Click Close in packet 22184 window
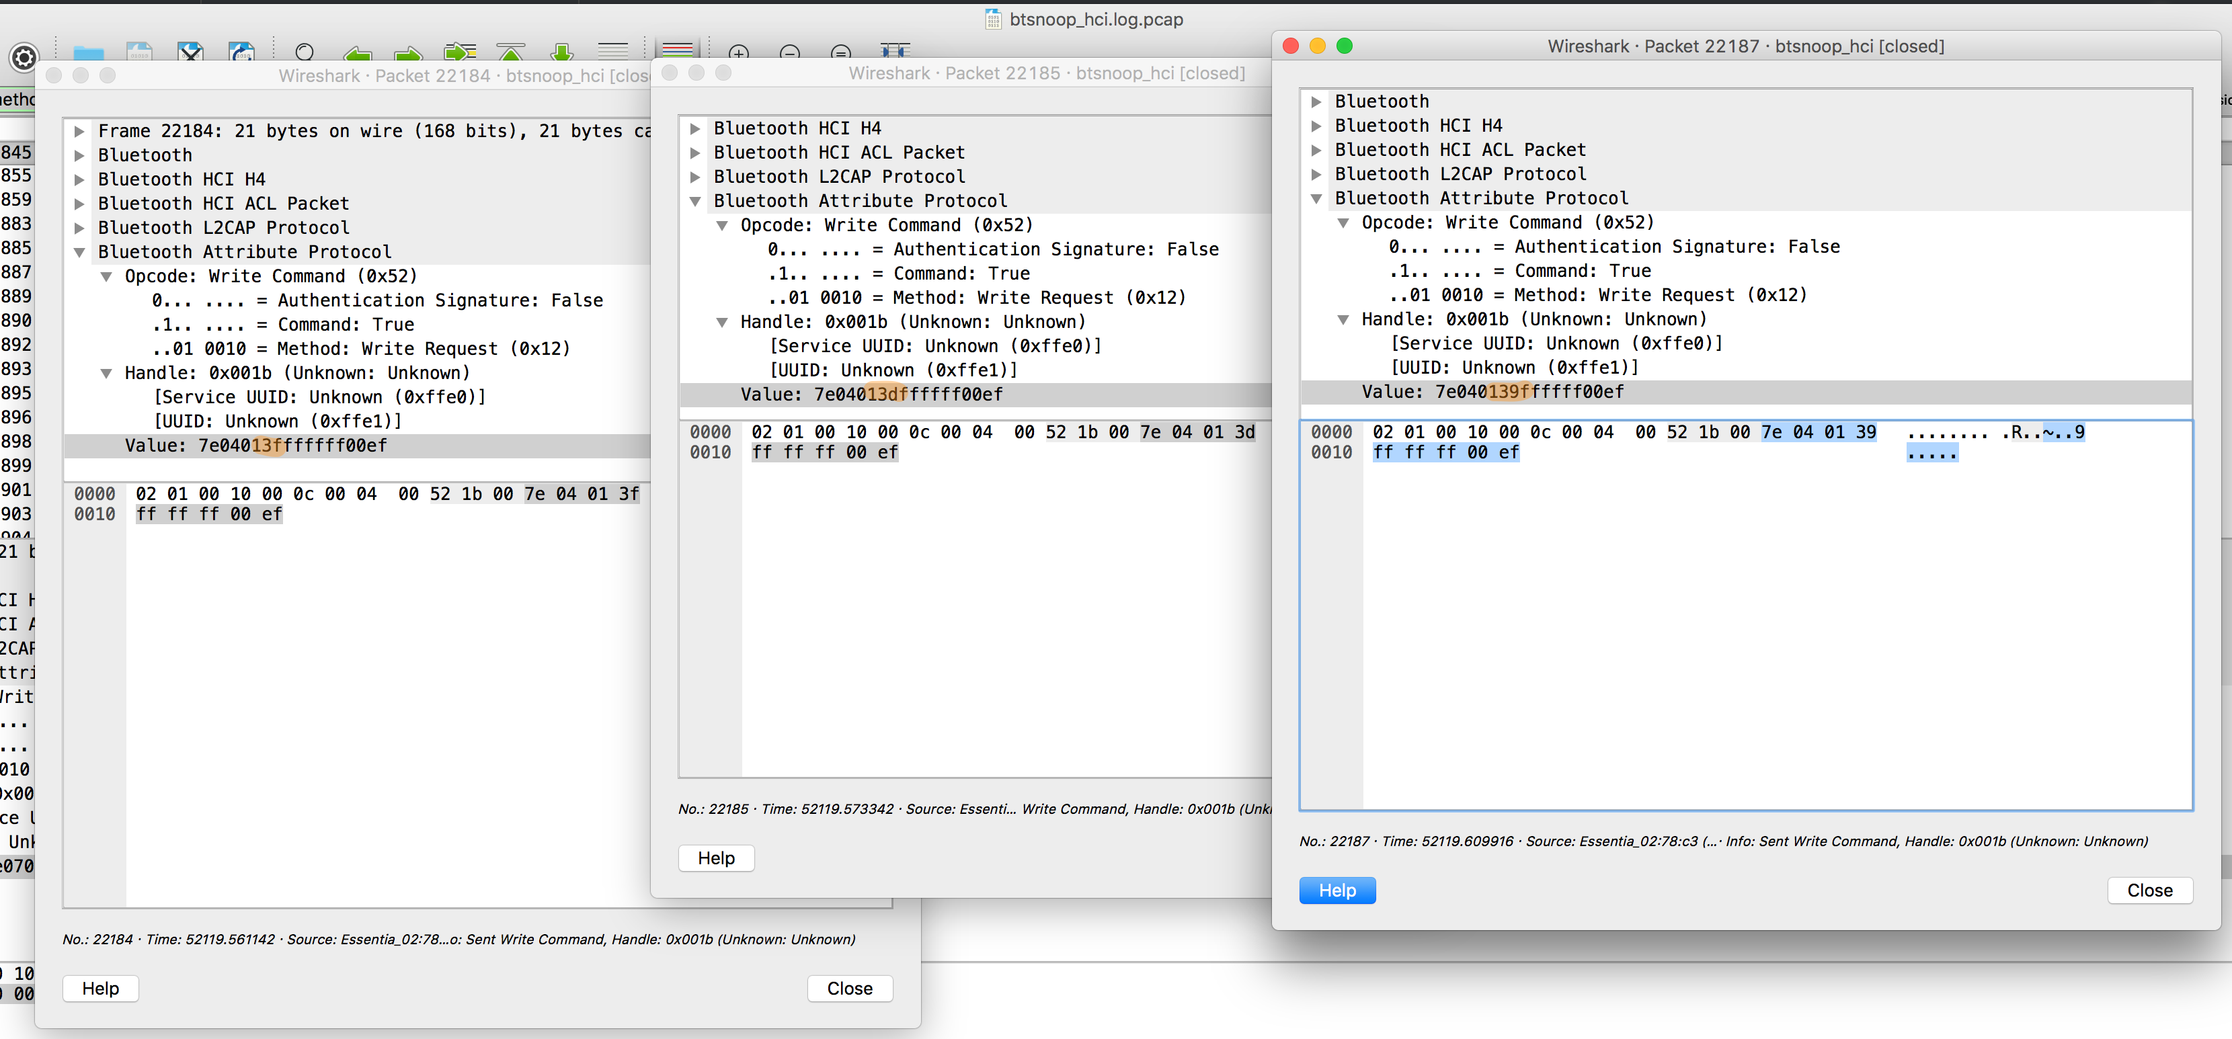Viewport: 2232px width, 1039px height. pyautogui.click(x=849, y=988)
